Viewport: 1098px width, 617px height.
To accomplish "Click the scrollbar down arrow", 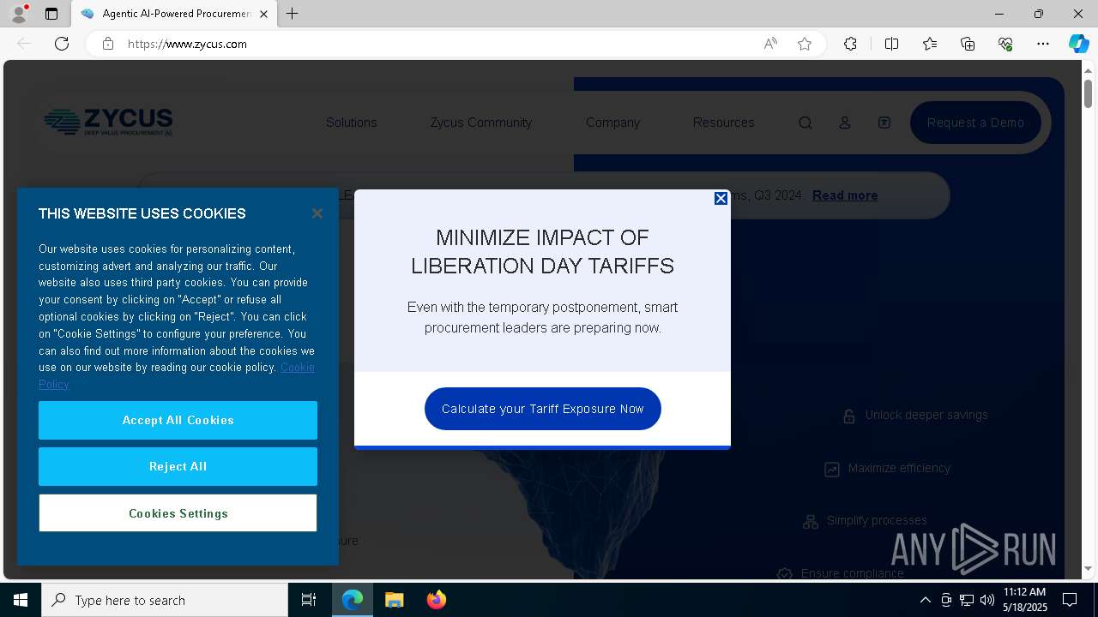I will pyautogui.click(x=1089, y=568).
